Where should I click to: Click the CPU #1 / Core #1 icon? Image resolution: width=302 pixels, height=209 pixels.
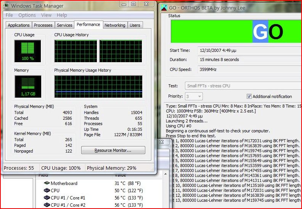click(x=47, y=198)
